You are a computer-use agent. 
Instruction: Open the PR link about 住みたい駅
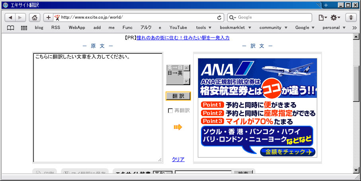coord(183,38)
